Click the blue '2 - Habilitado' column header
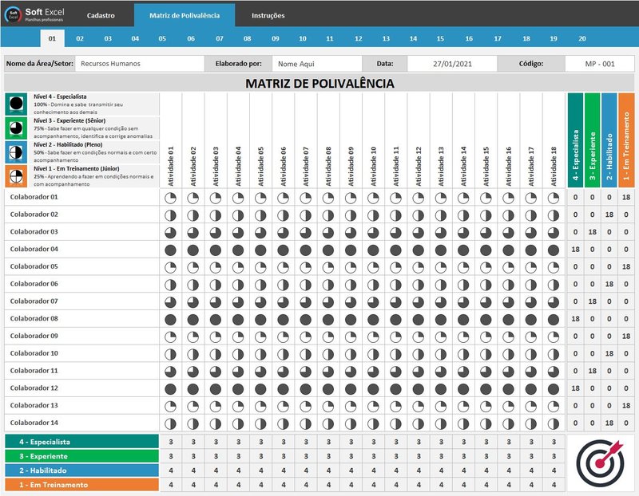 tap(609, 140)
